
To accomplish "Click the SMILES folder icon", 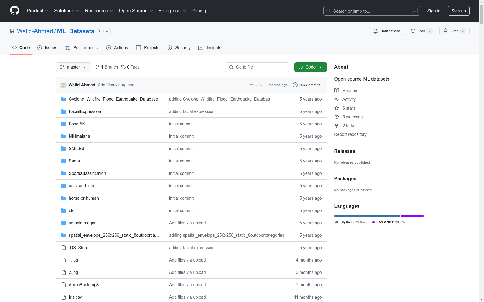I will coord(64,149).
